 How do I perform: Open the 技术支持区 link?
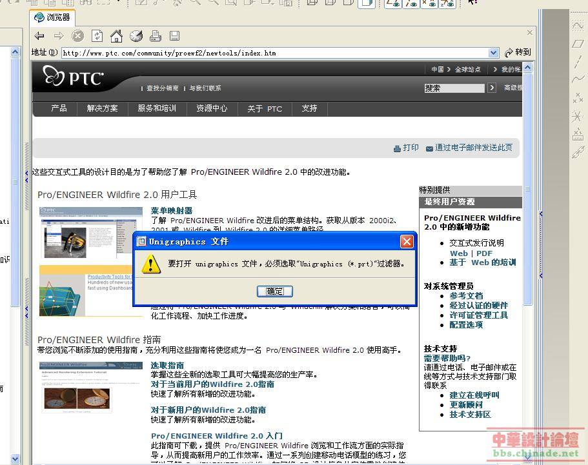pyautogui.click(x=471, y=415)
